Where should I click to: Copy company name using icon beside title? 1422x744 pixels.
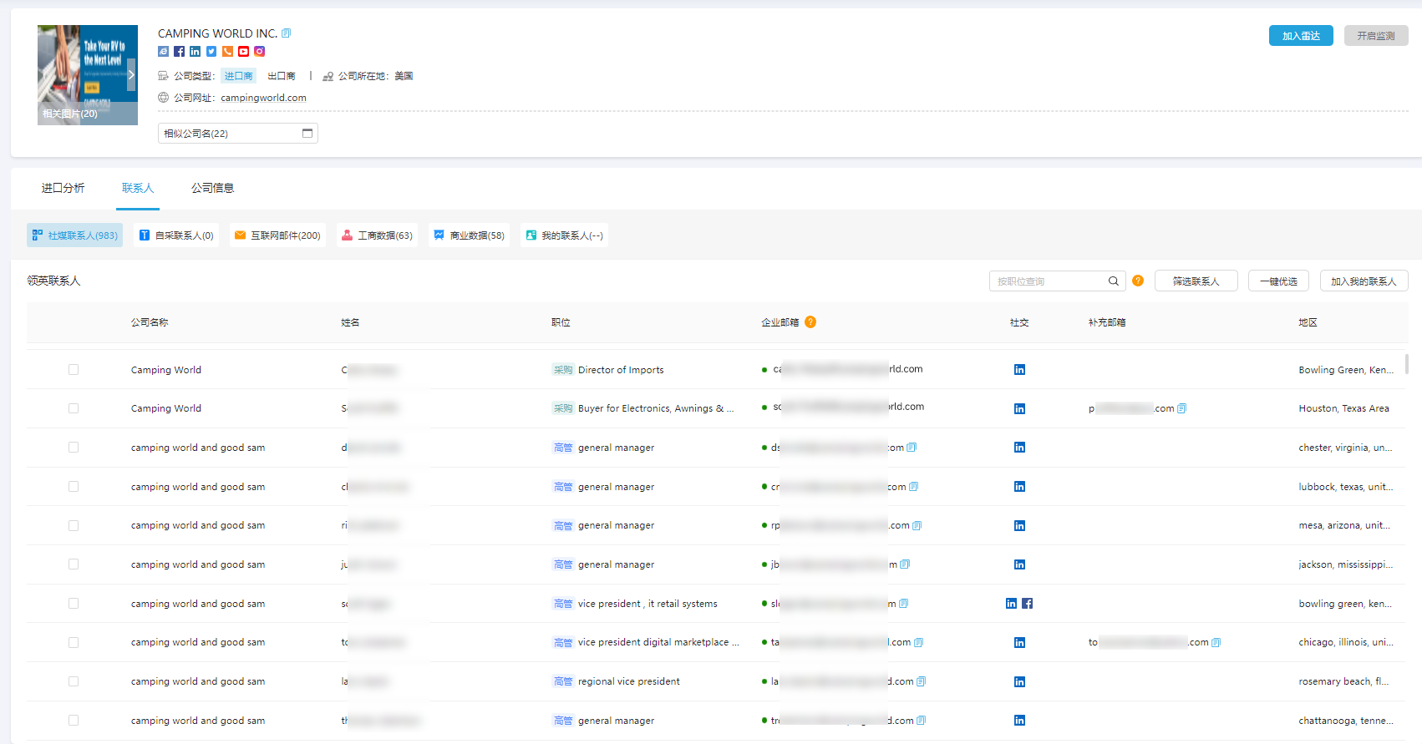[287, 33]
